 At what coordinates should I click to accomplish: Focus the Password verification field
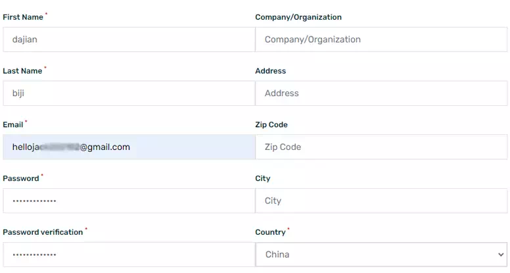tap(128, 255)
